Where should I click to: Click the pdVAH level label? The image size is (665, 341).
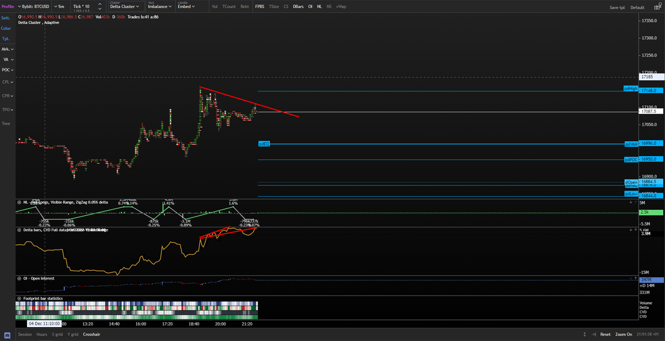tap(631, 144)
